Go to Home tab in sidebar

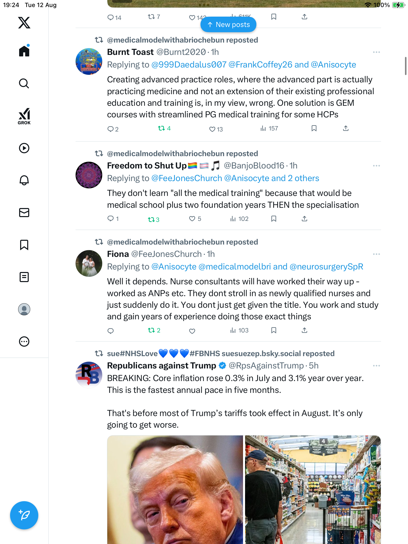tap(24, 51)
